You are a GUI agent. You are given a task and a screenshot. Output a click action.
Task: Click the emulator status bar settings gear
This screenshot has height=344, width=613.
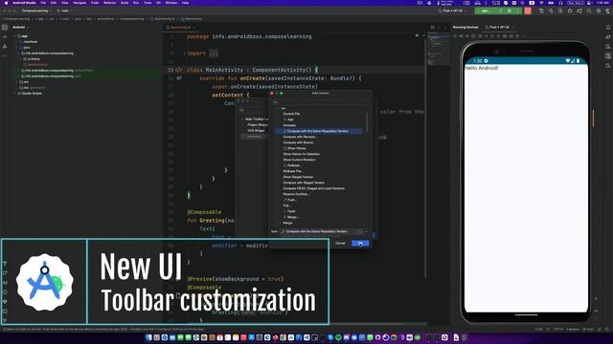[x=486, y=61]
